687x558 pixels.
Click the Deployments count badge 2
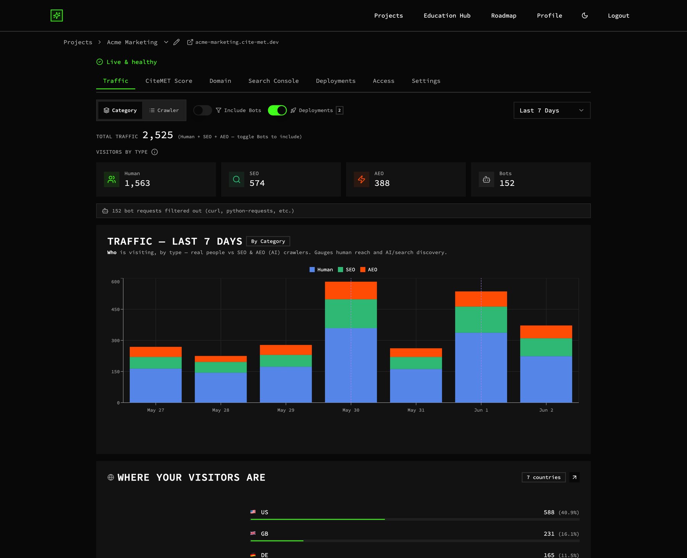click(x=339, y=110)
